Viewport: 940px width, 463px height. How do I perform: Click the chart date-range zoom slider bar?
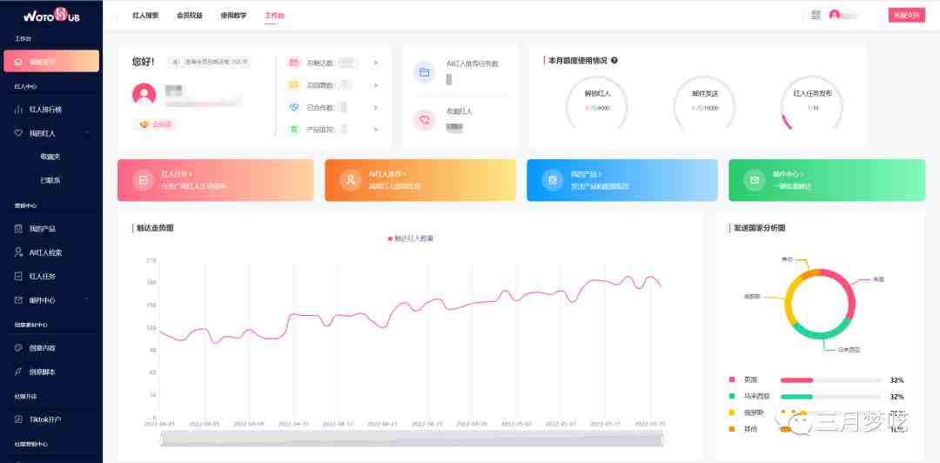click(411, 440)
